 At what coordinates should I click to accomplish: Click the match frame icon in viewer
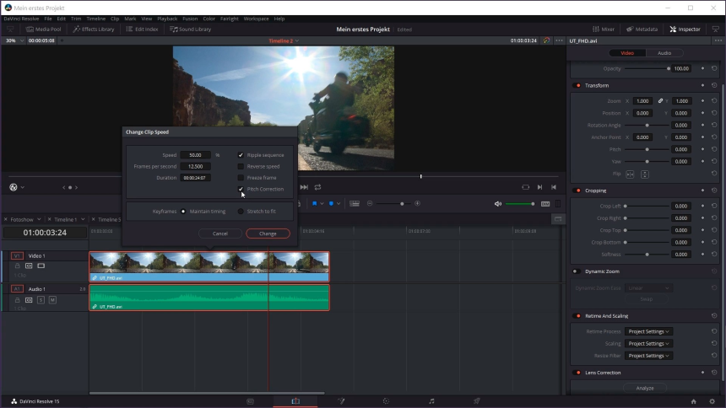526,187
